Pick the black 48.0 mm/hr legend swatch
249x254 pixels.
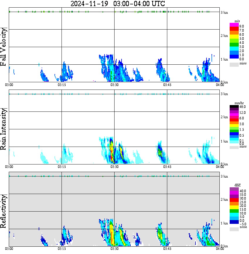pyautogui.click(x=234, y=107)
